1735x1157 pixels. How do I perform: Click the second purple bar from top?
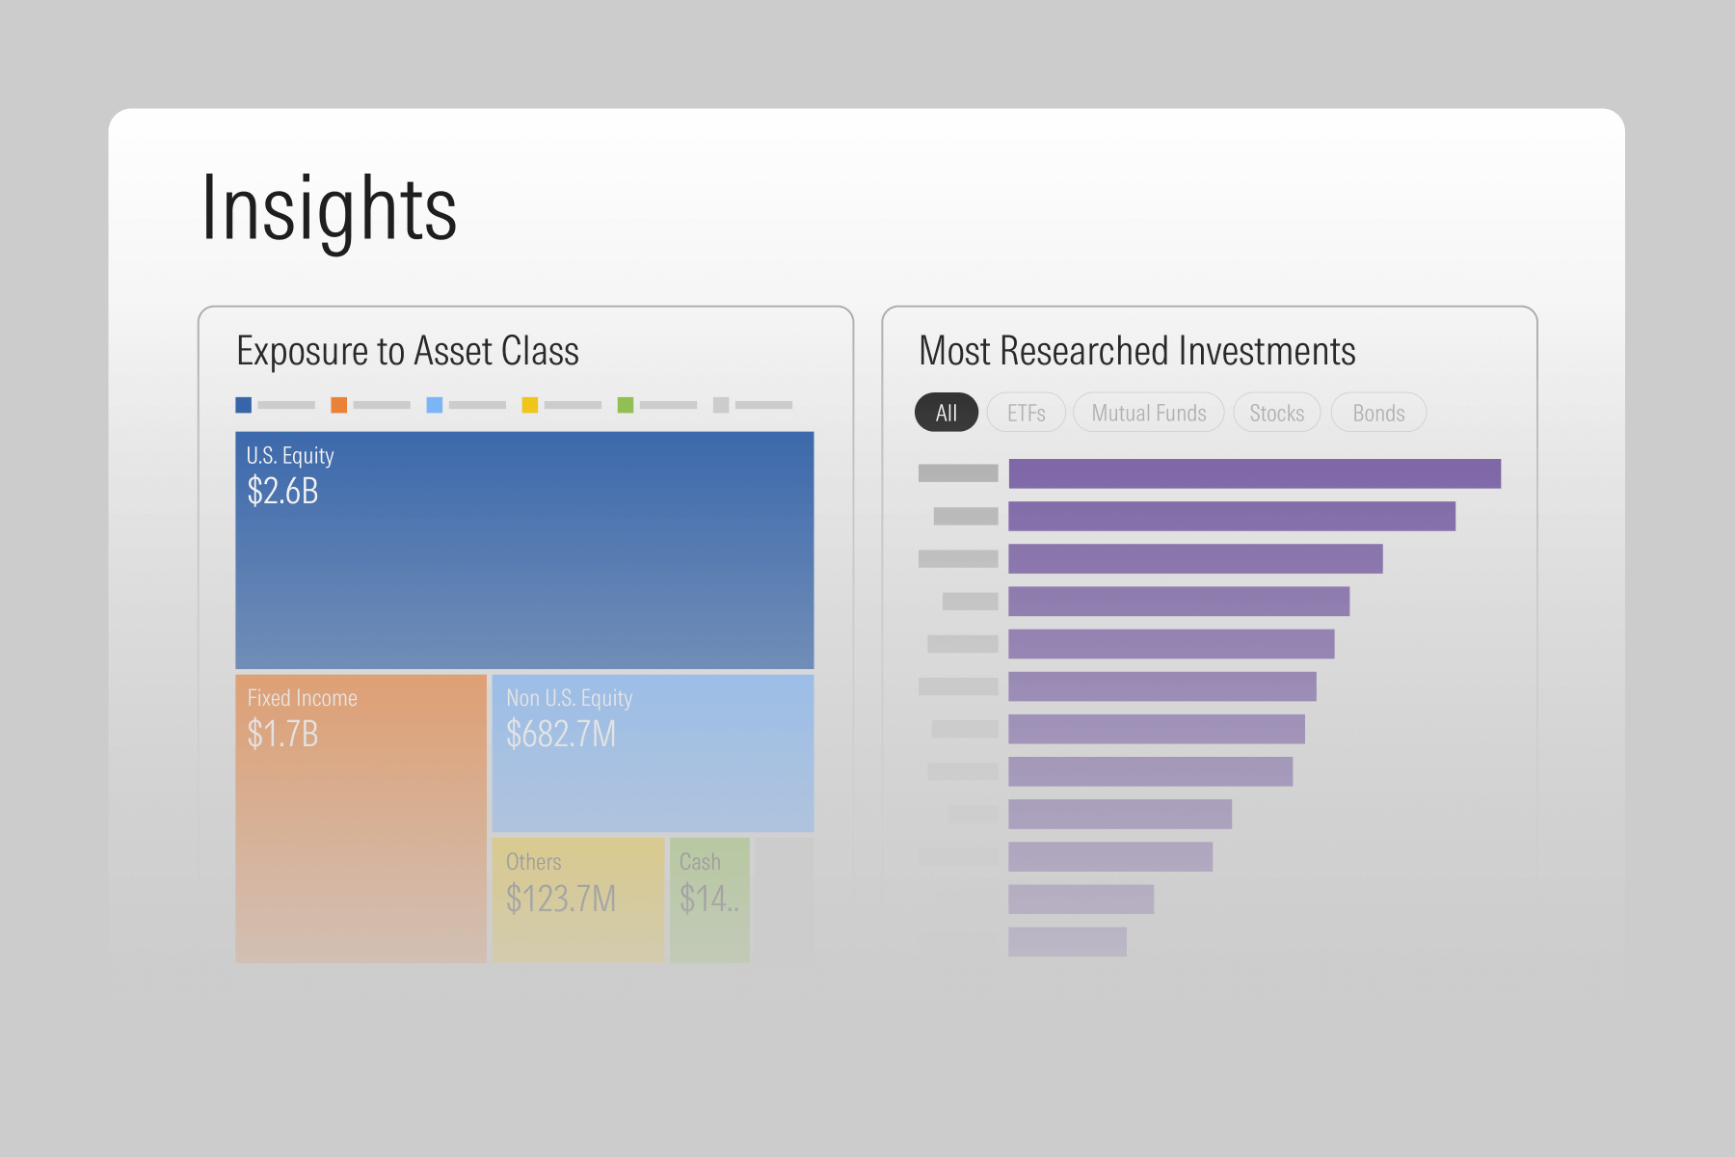tap(1232, 516)
